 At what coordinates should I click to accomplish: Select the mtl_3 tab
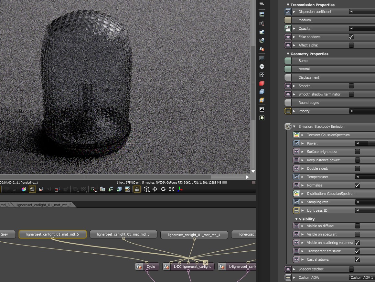(x=5, y=205)
